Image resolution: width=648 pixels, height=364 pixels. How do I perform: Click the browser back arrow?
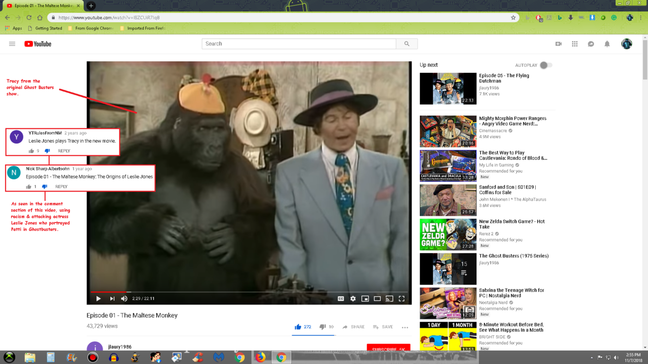(x=7, y=18)
